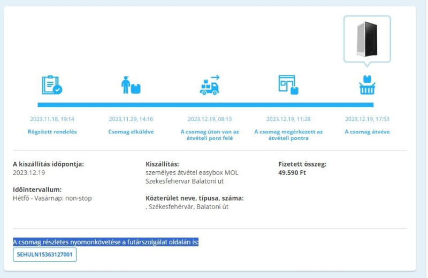Click 'Hétfő - Vasárnap: non-stop' text
The height and width of the screenshot is (278, 428).
coord(52,198)
